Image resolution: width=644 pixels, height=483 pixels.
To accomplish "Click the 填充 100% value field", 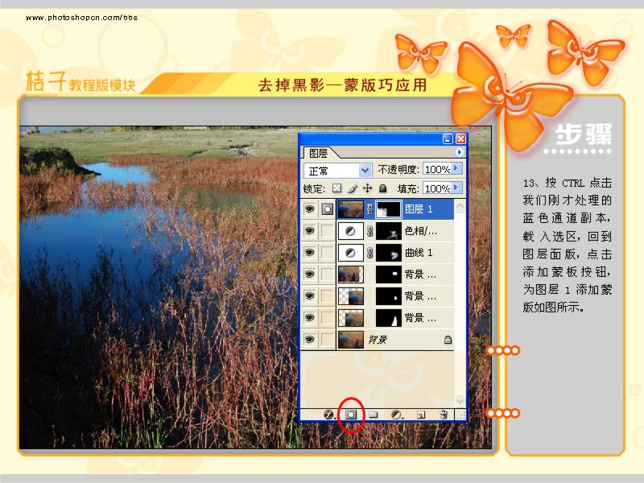I will tap(437, 188).
